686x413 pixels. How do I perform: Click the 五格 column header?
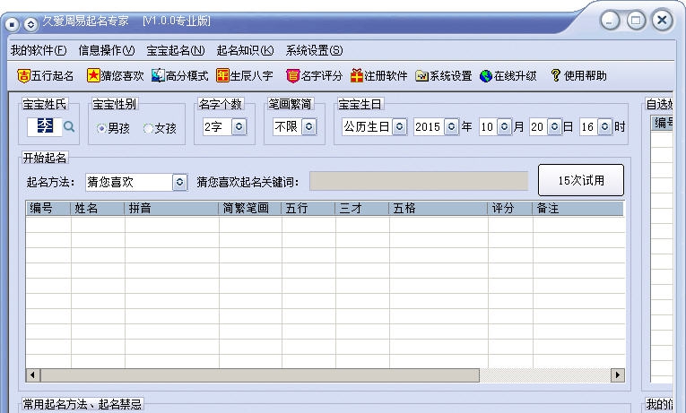tap(438, 209)
